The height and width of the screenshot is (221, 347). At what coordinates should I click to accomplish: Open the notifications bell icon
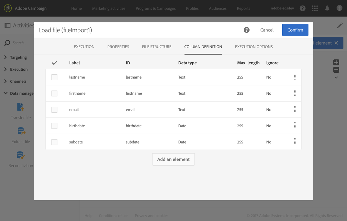327,8
